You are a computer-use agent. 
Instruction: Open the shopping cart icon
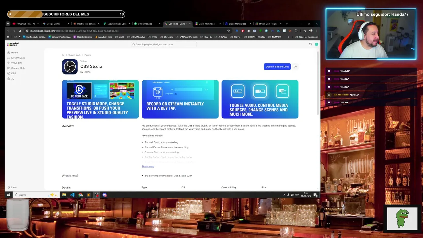(x=310, y=44)
